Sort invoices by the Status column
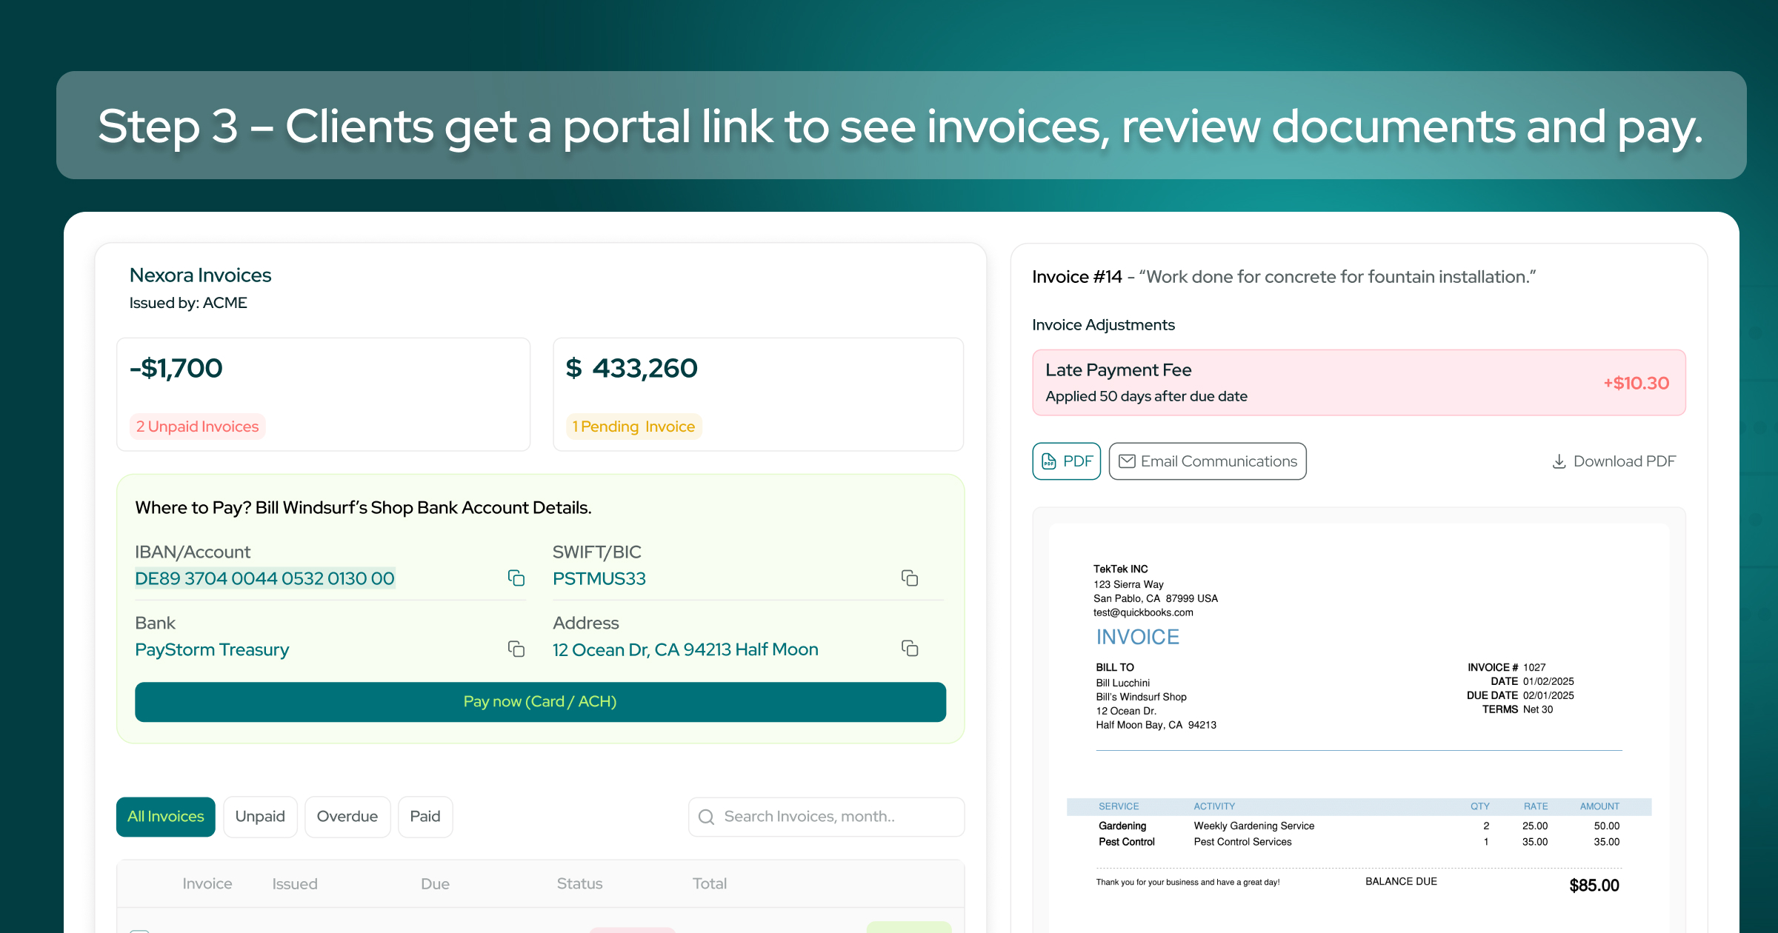This screenshot has height=933, width=1778. tap(579, 883)
